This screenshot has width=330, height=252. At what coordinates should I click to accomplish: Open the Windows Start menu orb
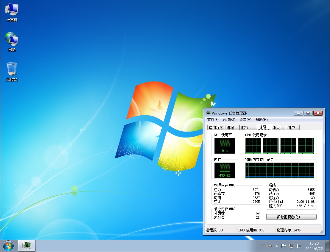(x=8, y=246)
